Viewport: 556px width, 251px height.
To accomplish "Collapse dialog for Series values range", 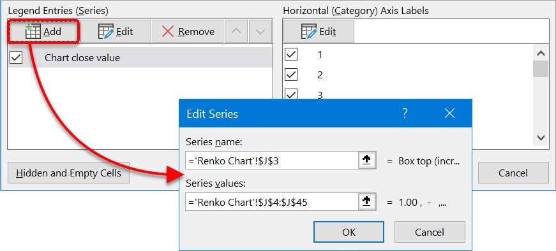I will coord(366,201).
